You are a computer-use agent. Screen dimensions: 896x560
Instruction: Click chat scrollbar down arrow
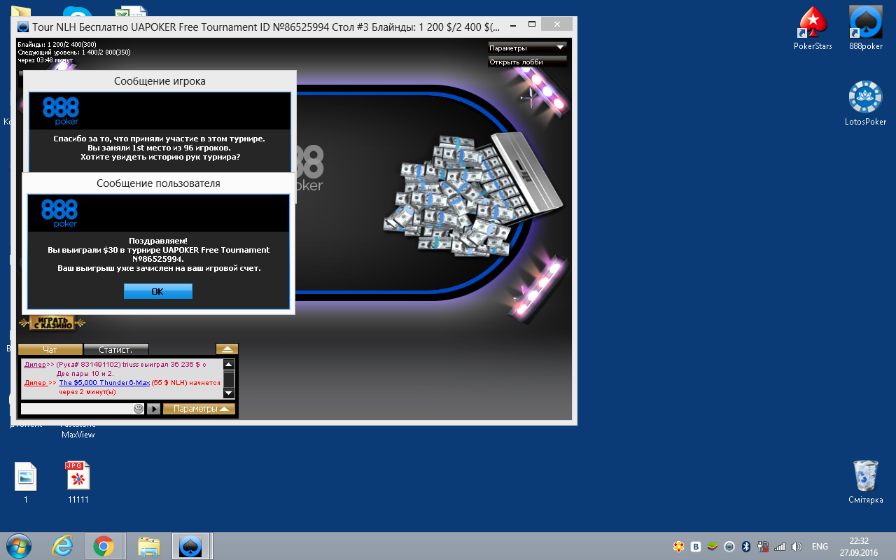(x=229, y=393)
